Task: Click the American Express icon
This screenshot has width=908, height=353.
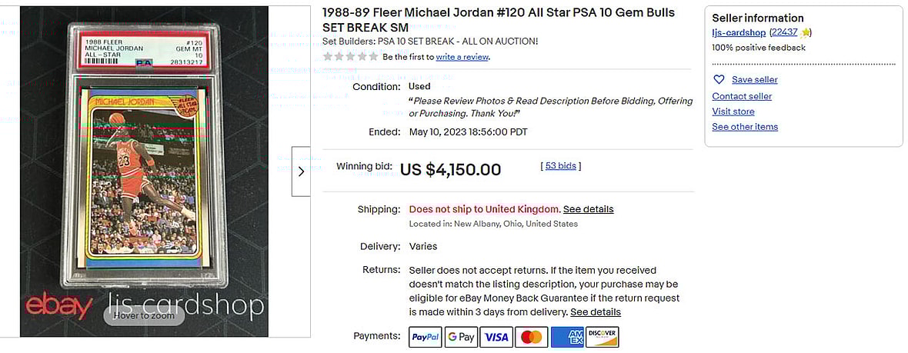Action: coord(567,337)
